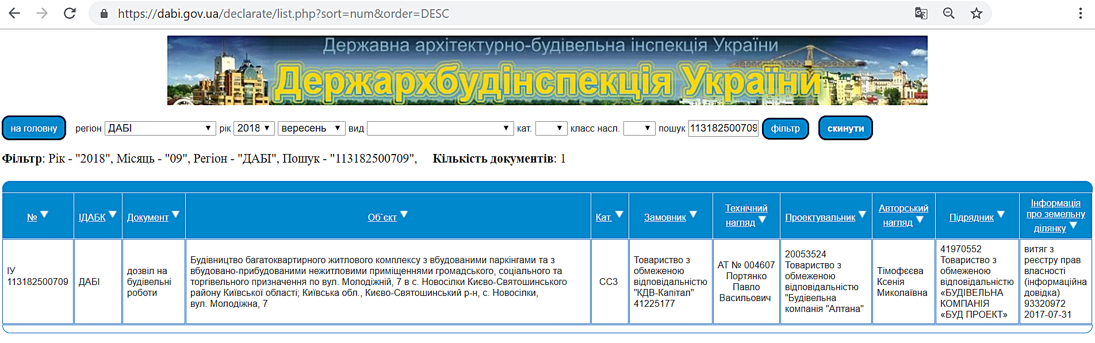Sort by the Підрядник column header link

tap(971, 217)
